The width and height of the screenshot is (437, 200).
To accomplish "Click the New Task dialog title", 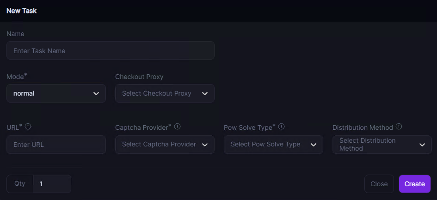I will pyautogui.click(x=22, y=11).
